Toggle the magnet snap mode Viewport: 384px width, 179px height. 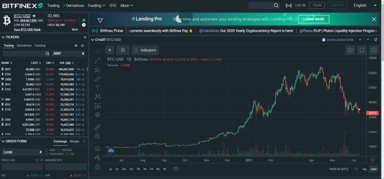tap(97, 148)
